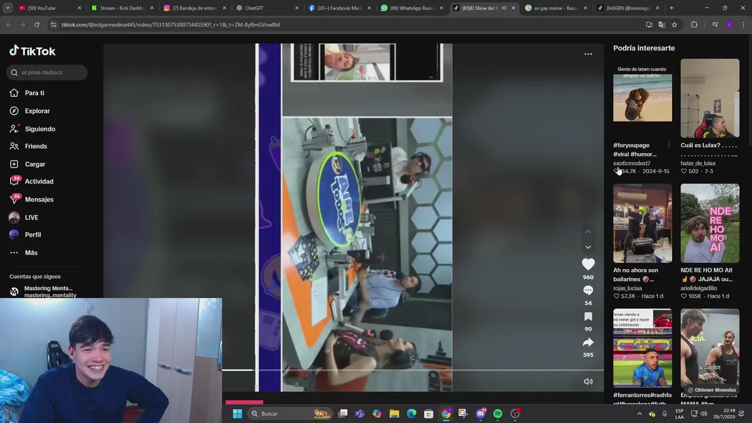Open #ferrantorres video thumbnail
Viewport: 752px width, 423px height.
[643, 348]
